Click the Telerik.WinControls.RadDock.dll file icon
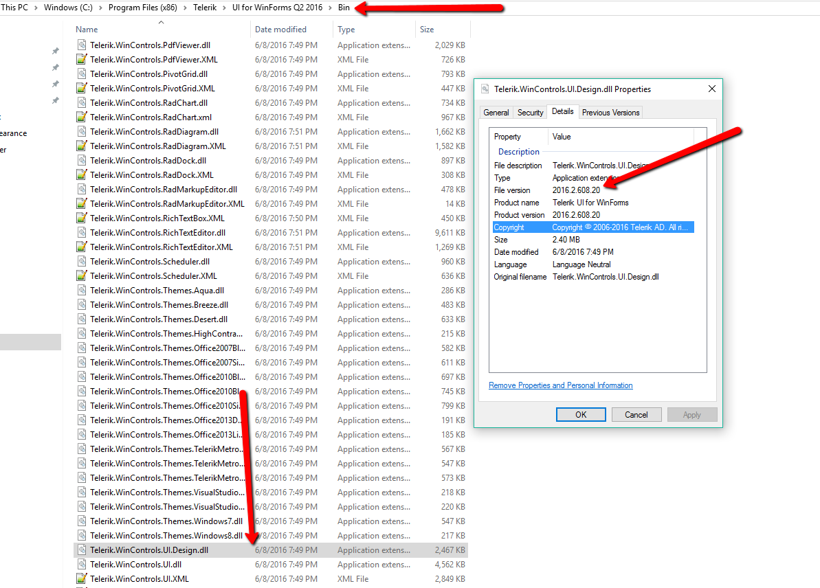The width and height of the screenshot is (820, 588). [x=82, y=161]
